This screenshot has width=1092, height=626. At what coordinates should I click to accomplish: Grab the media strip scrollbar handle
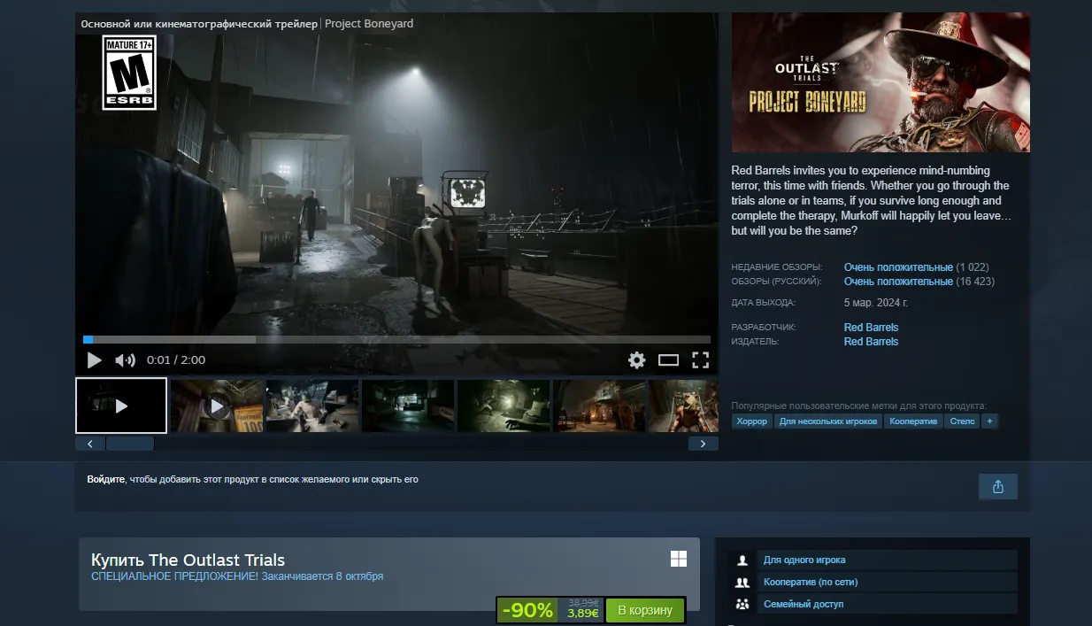click(x=130, y=444)
